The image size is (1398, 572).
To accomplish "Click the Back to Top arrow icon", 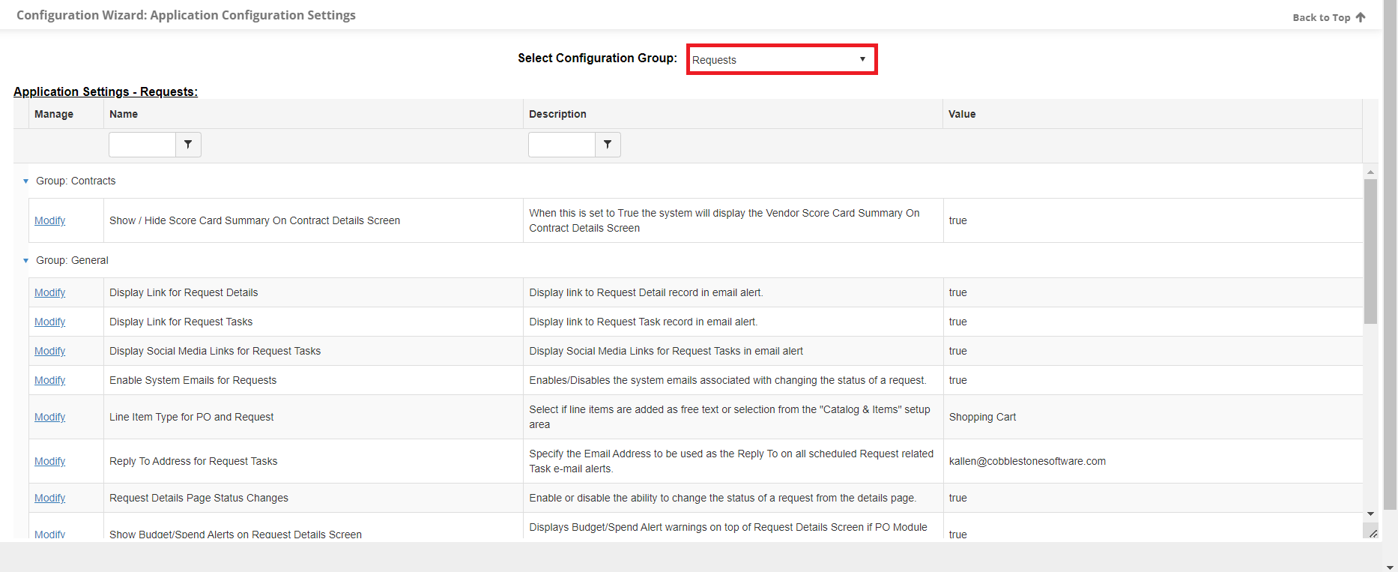I will coord(1361,17).
